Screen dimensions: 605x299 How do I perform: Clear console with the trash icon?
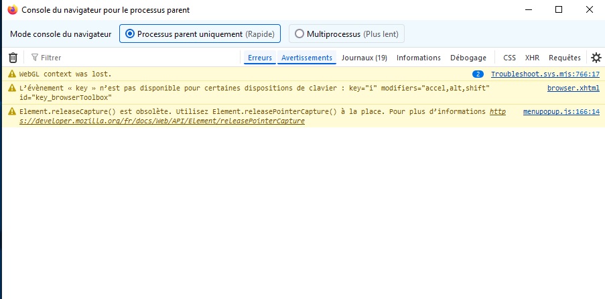13,58
